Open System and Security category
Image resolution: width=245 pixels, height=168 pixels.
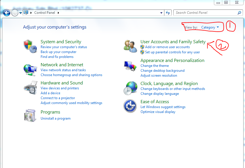pos(61,42)
